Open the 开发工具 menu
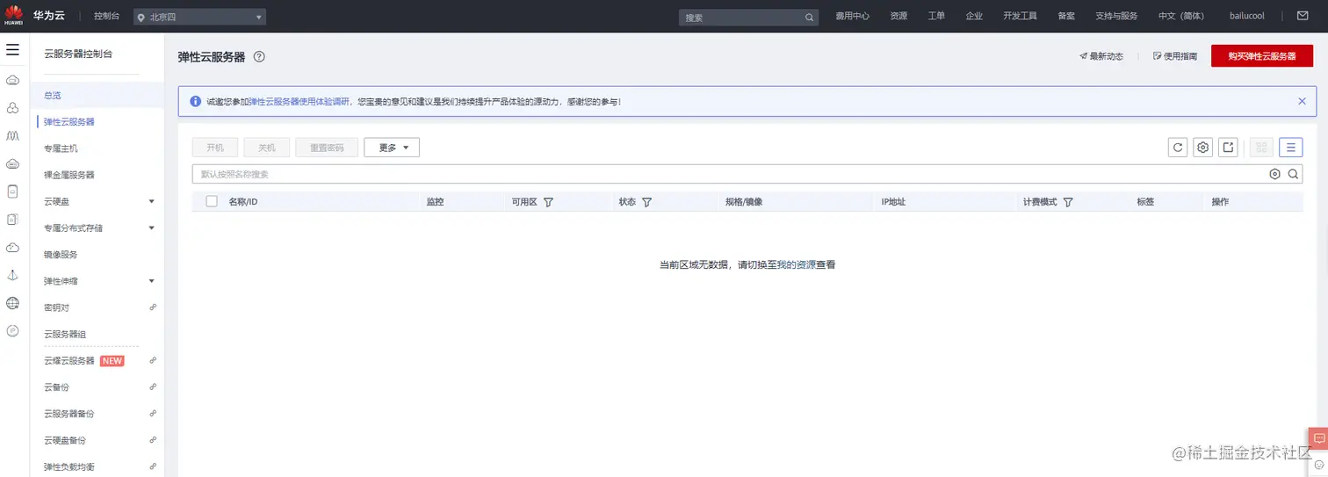The height and width of the screenshot is (477, 1328). [1020, 17]
